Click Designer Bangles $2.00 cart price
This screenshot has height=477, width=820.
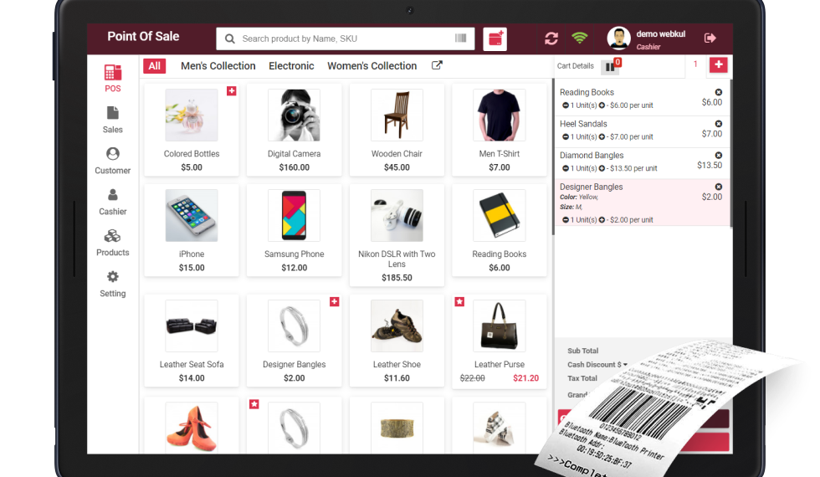tap(712, 197)
